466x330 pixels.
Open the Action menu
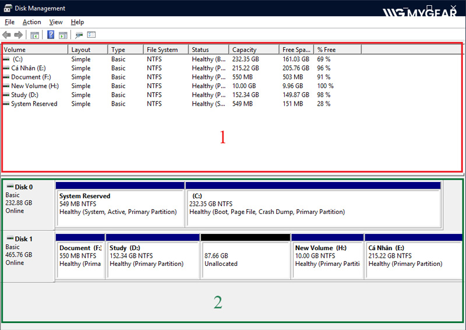(31, 22)
